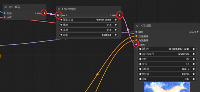Image resolution: width=200 pixels, height=92 pixels.
Task: Decrease 宽度 with its left arrow
Action: (61, 25)
